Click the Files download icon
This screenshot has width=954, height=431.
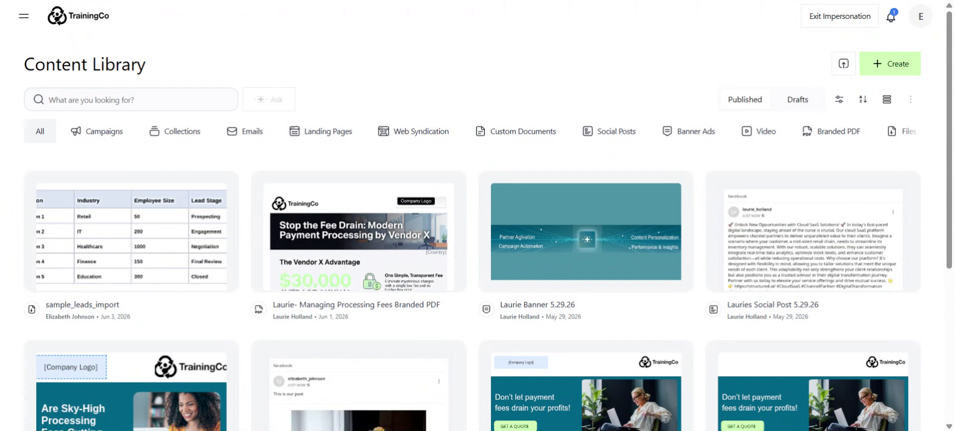coord(892,131)
